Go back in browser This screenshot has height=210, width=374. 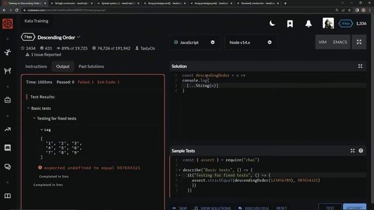4,10
